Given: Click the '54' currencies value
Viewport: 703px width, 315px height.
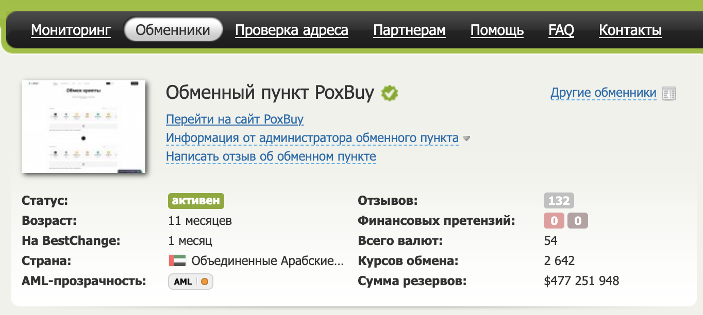Looking at the screenshot, I should (551, 241).
